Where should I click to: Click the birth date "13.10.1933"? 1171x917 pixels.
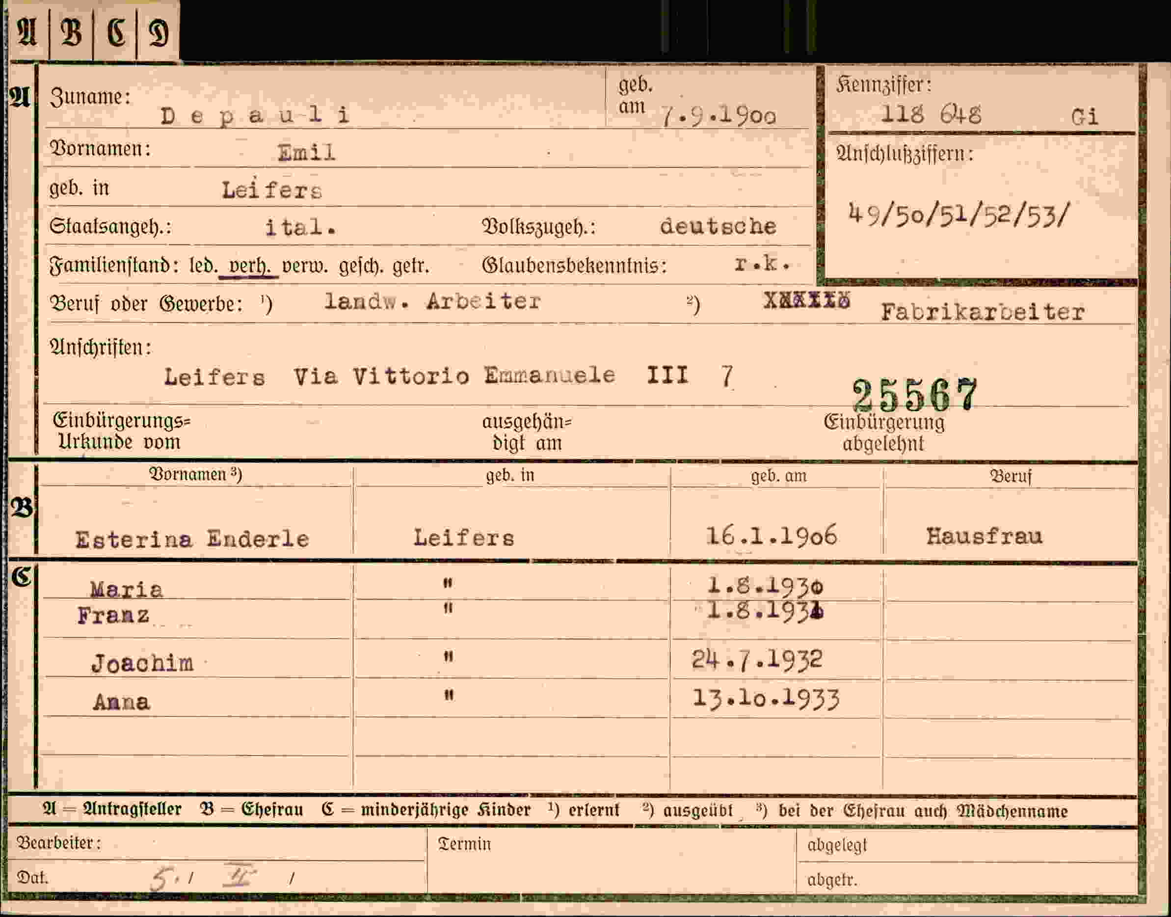pos(766,699)
